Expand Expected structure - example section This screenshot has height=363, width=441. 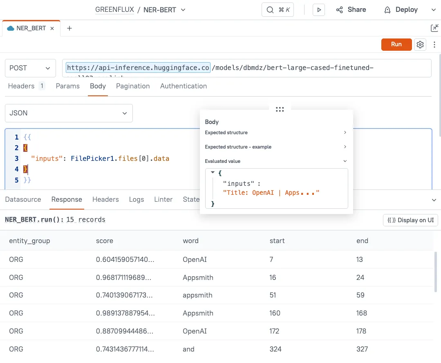click(x=276, y=147)
